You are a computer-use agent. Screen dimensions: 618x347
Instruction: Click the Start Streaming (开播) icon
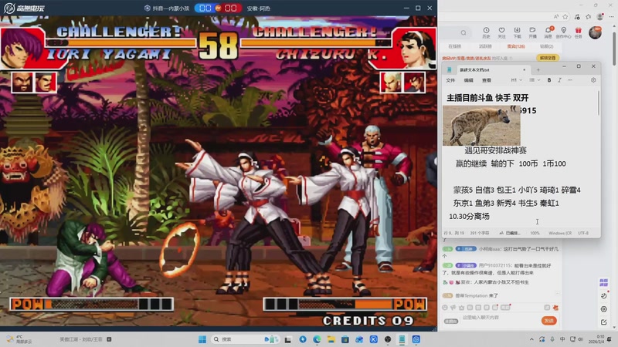click(532, 32)
